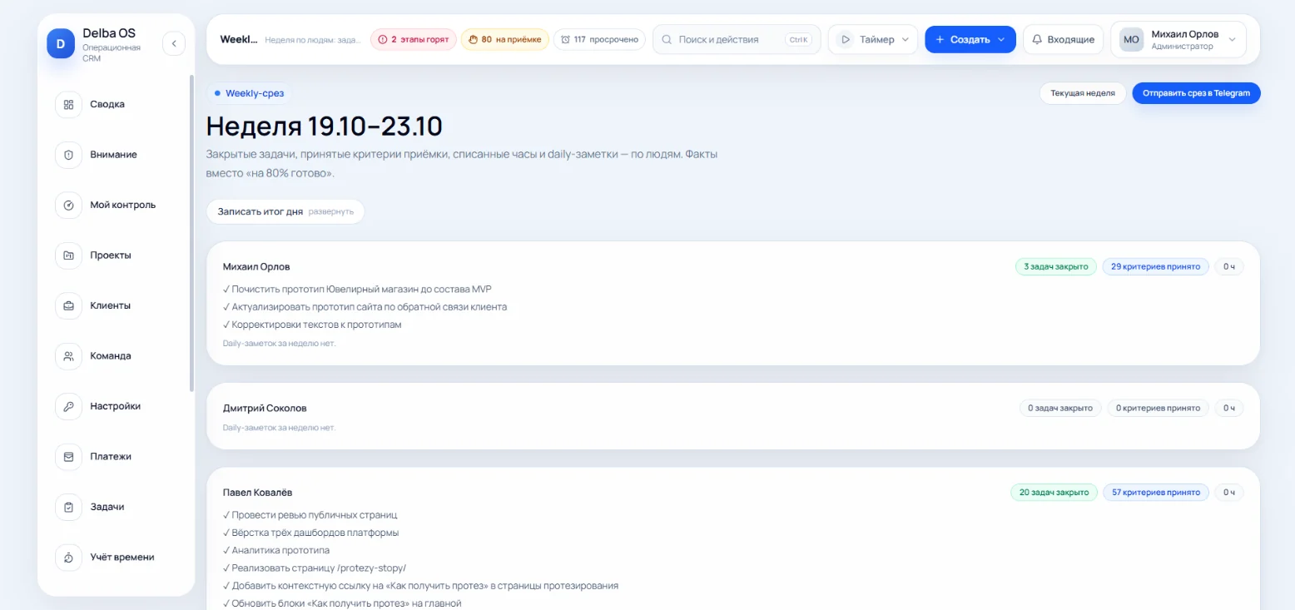Click the '29 критериев принято' badge
The width and height of the screenshot is (1295, 610).
[1156, 266]
